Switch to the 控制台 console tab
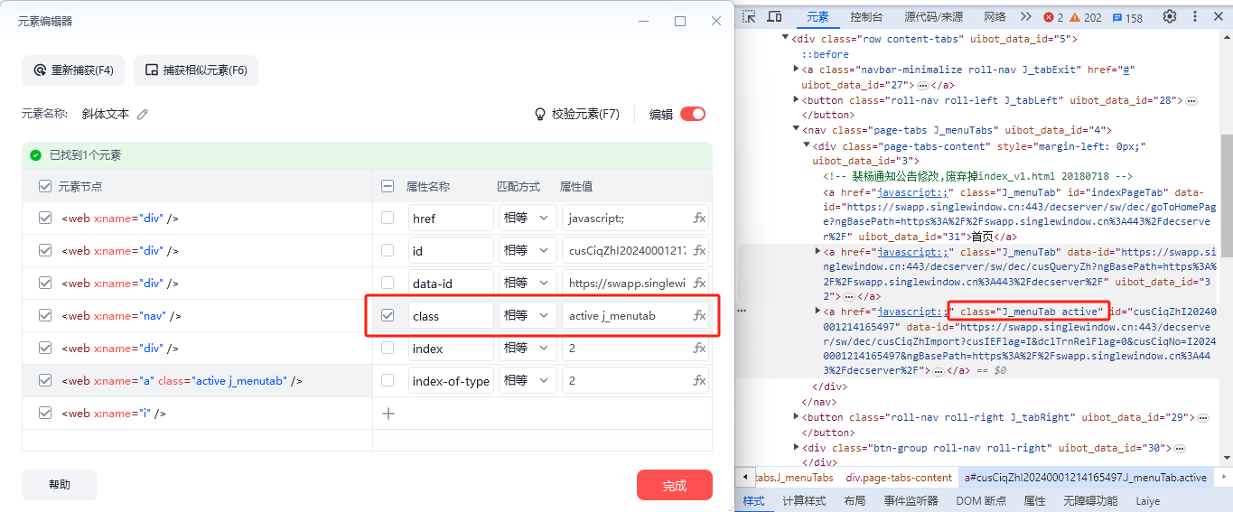 (866, 16)
